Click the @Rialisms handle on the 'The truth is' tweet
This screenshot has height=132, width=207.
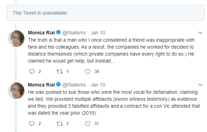(74, 33)
